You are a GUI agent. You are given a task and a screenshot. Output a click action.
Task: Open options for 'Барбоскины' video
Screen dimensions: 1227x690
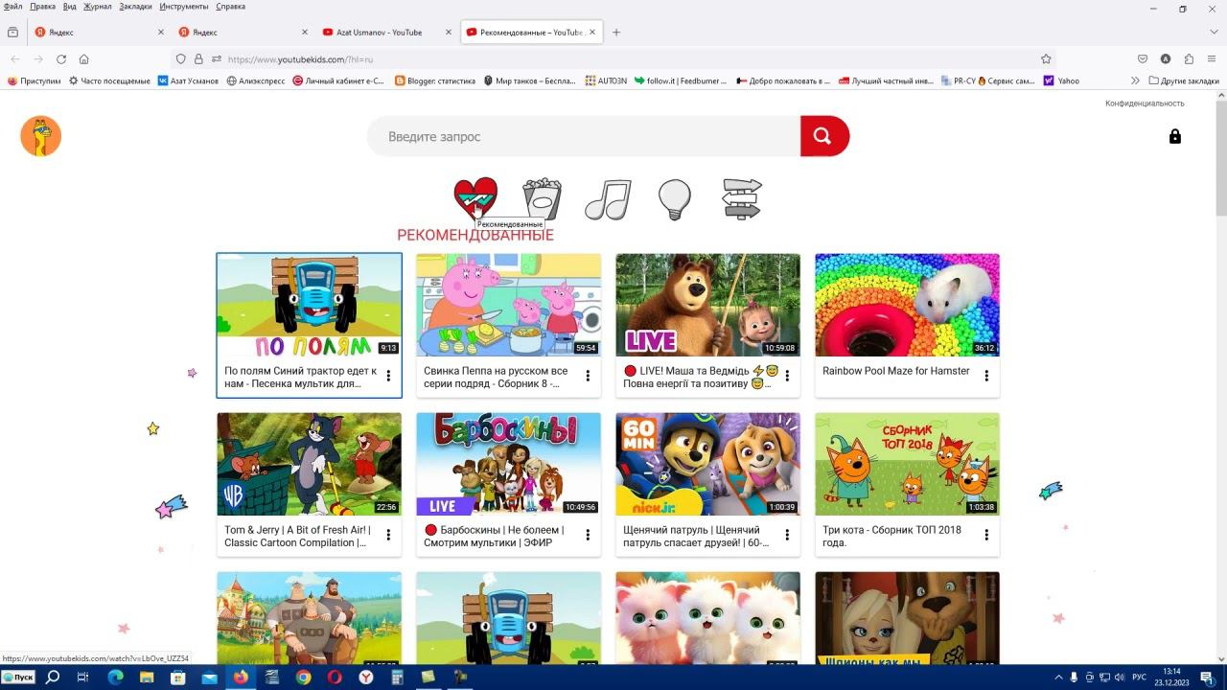pyautogui.click(x=588, y=536)
